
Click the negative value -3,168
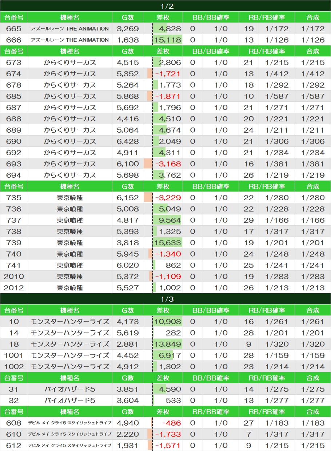point(168,164)
